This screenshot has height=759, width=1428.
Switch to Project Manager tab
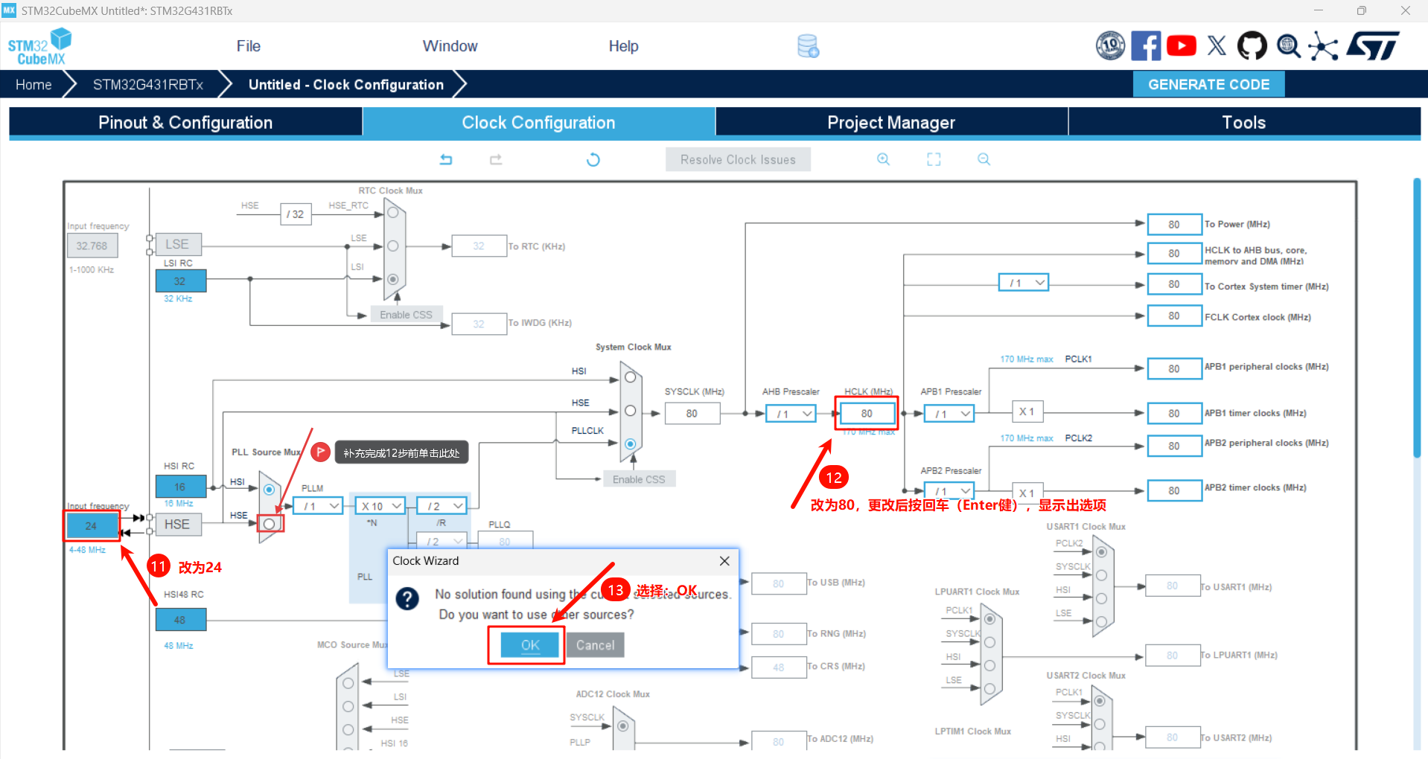[x=891, y=123]
